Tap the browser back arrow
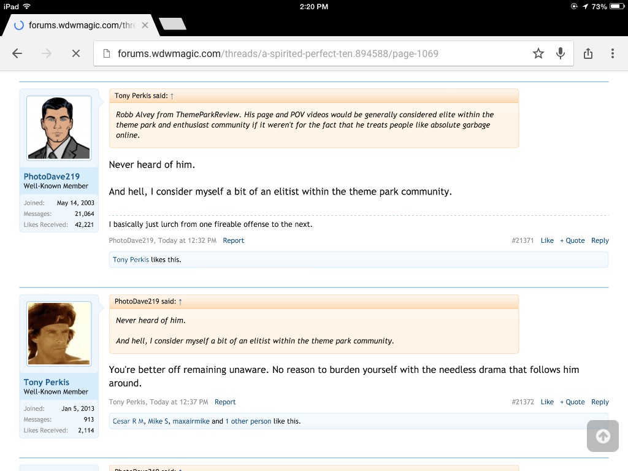628x471 pixels. pyautogui.click(x=17, y=53)
